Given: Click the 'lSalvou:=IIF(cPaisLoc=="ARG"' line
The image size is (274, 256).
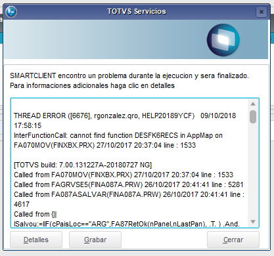Looking at the screenshot, I should [127, 224].
